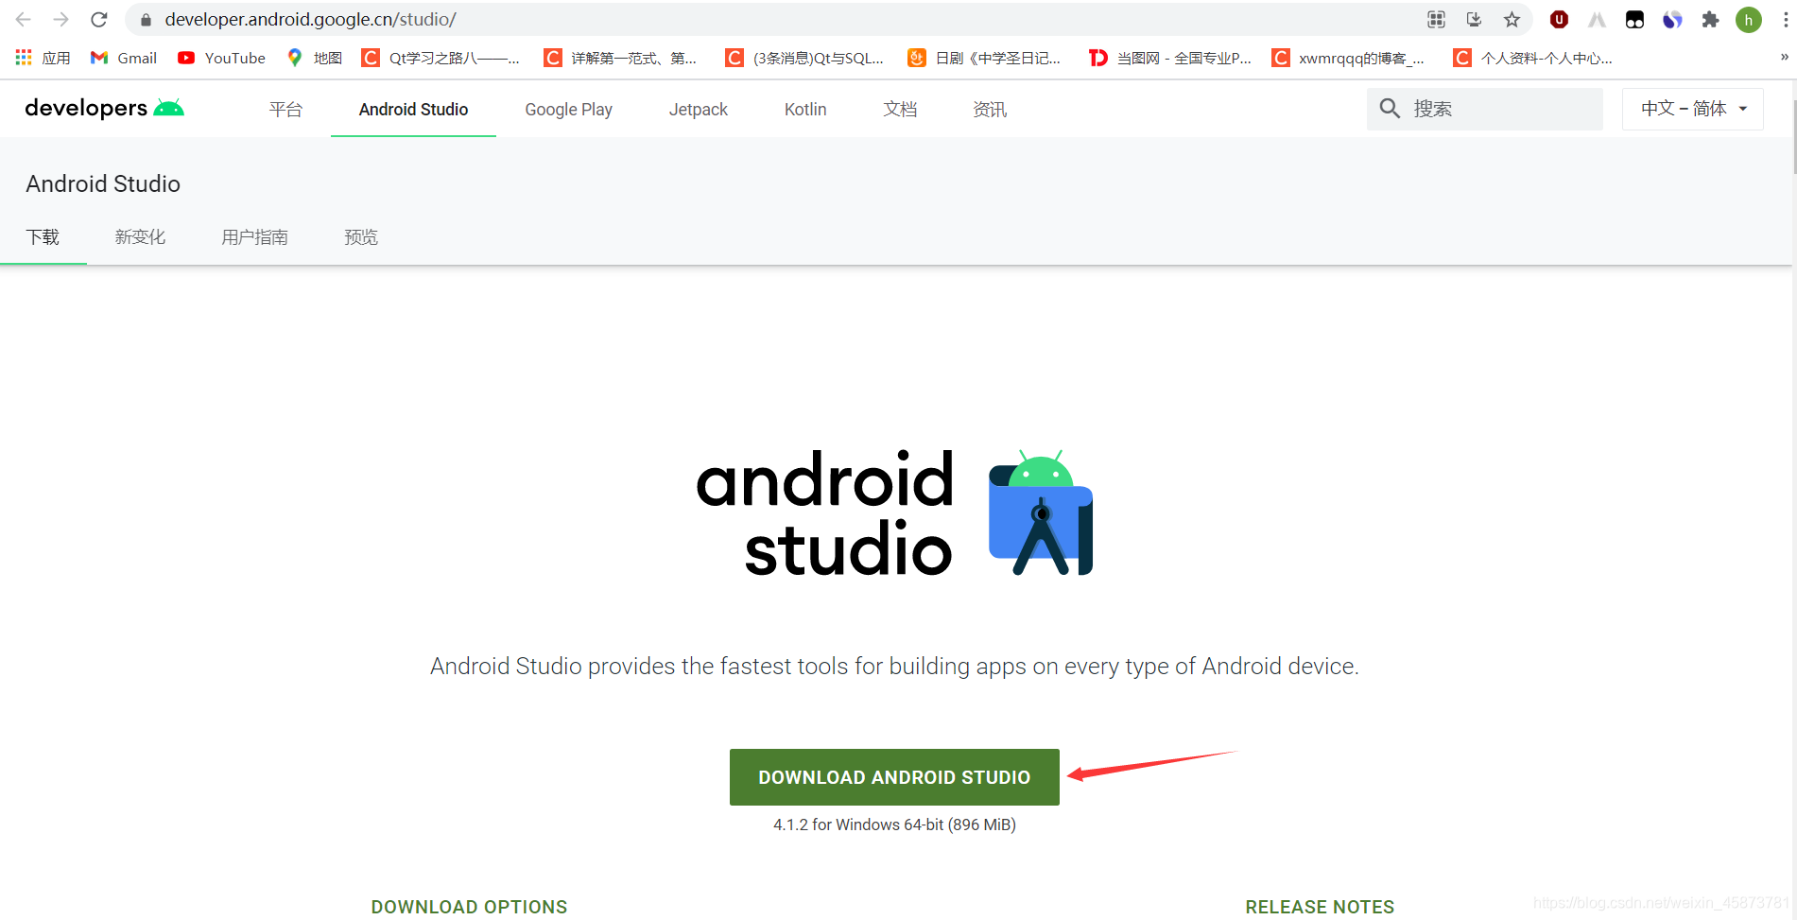Switch to the 新变化 tab

(140, 236)
